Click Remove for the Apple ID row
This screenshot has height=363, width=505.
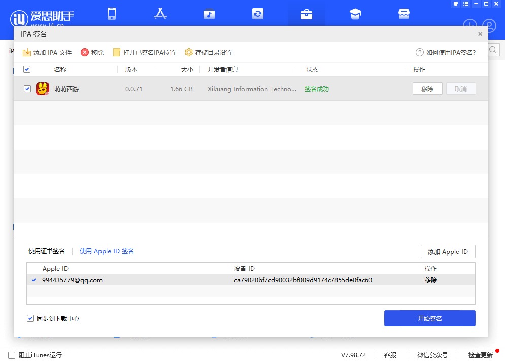click(x=430, y=280)
